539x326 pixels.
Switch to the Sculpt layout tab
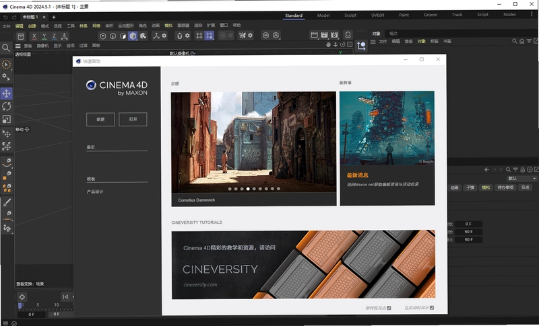tap(350, 15)
